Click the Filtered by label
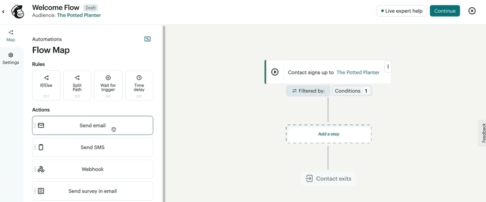Image resolution: width=486 pixels, height=202 pixels. coord(308,91)
